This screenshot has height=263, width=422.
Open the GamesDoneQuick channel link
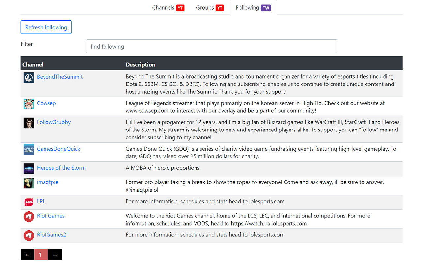point(59,149)
